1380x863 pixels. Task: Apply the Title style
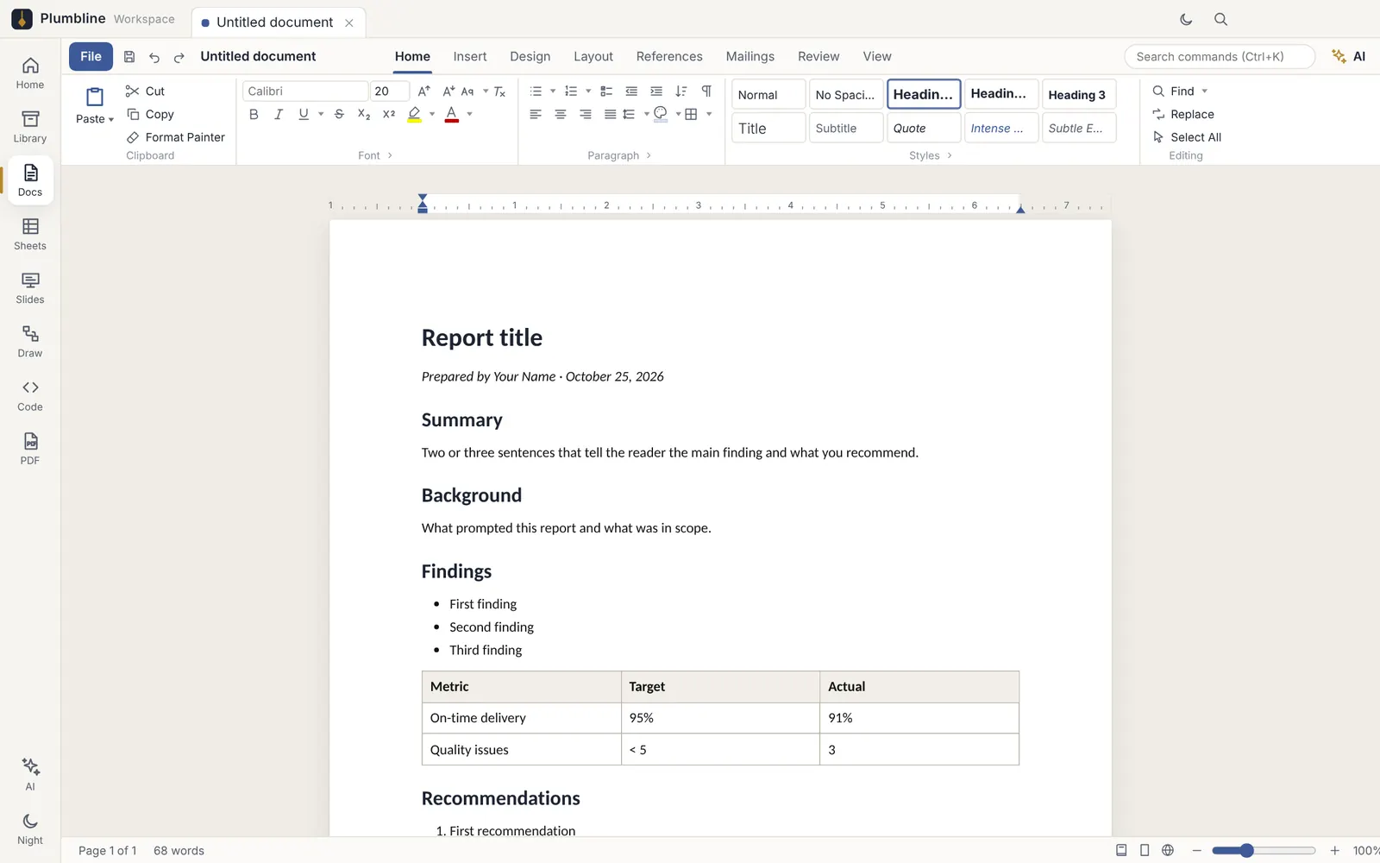click(x=768, y=128)
